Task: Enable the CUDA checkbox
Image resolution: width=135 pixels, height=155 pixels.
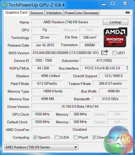Action: click(57, 137)
